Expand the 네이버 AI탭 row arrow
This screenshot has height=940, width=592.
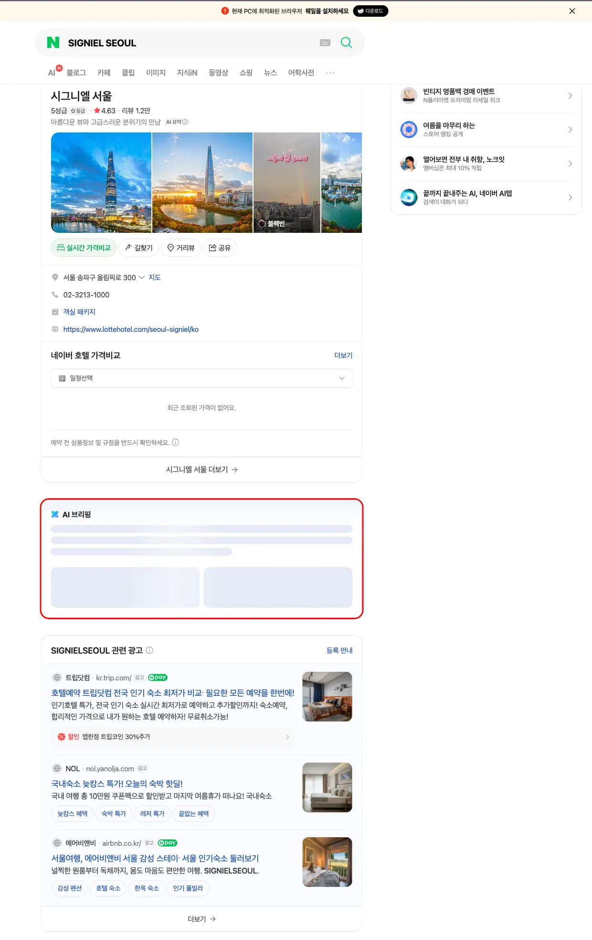pos(570,197)
